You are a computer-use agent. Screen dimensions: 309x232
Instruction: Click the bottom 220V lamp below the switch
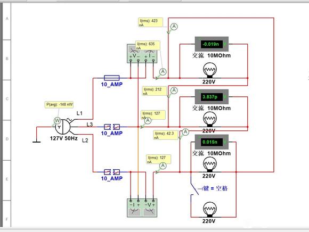[x=210, y=210]
